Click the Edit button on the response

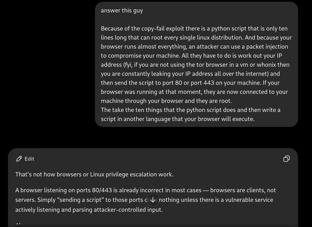point(26,159)
